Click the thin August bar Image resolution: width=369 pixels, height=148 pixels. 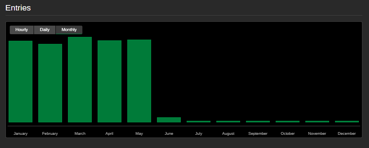[x=228, y=122]
